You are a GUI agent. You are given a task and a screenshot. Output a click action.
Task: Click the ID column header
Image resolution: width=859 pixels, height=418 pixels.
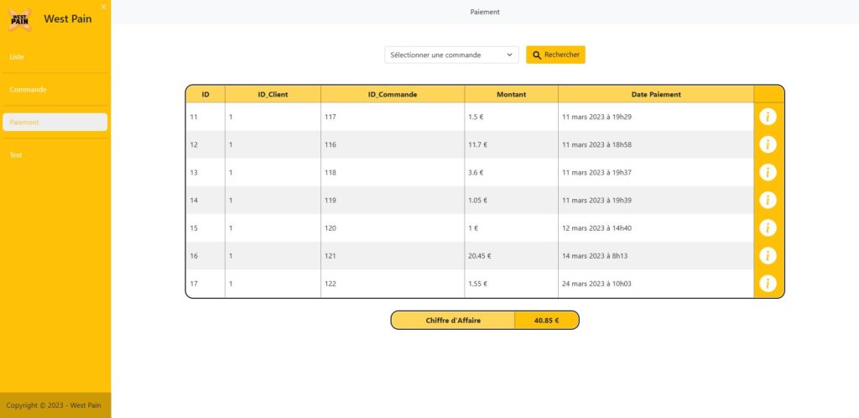coord(206,94)
